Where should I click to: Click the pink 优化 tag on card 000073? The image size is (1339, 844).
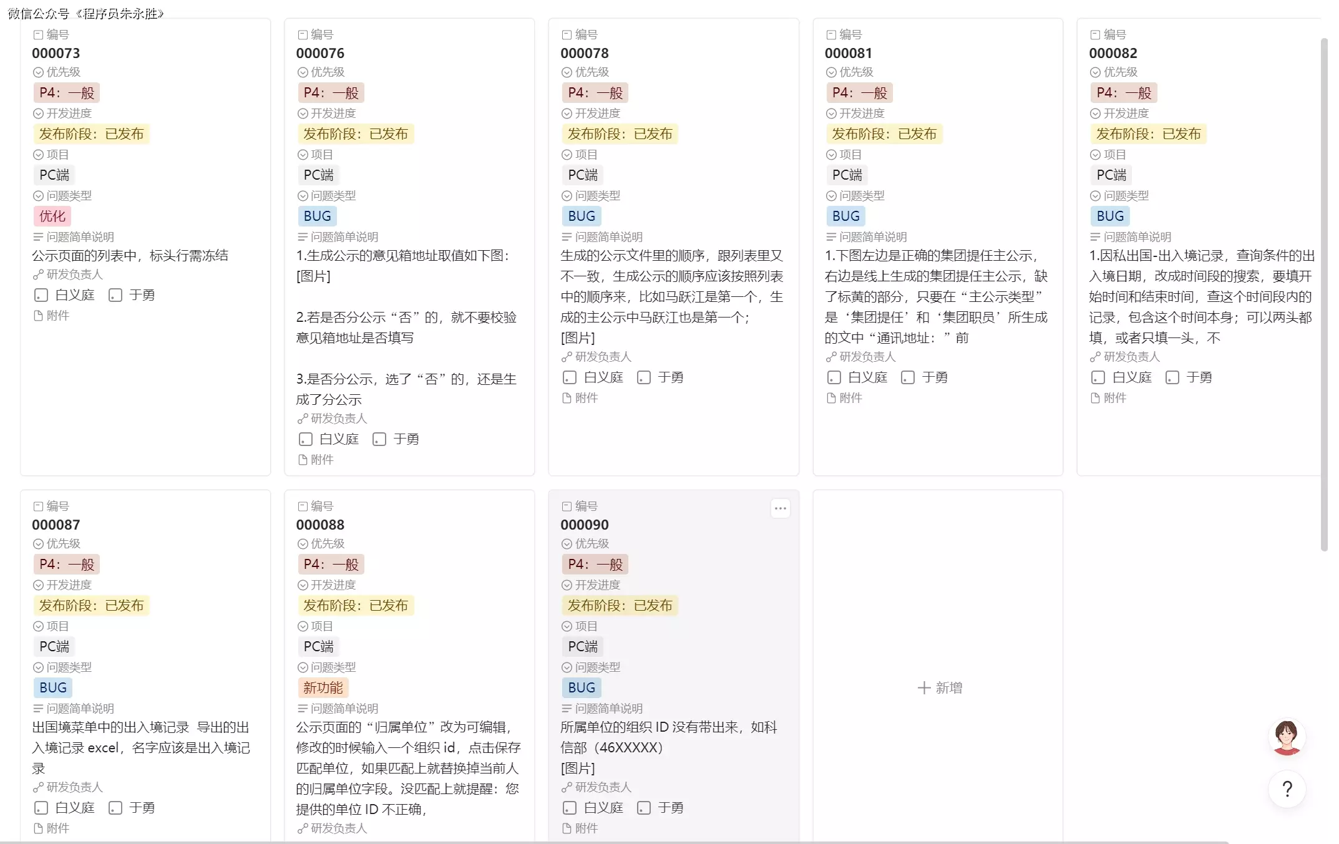pyautogui.click(x=52, y=216)
